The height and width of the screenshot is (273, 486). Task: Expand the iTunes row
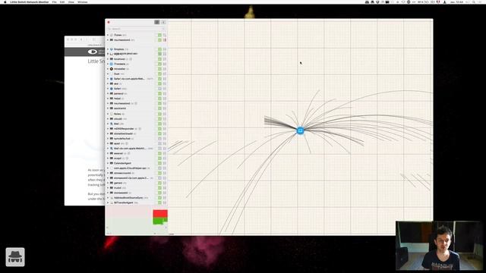coord(108,35)
